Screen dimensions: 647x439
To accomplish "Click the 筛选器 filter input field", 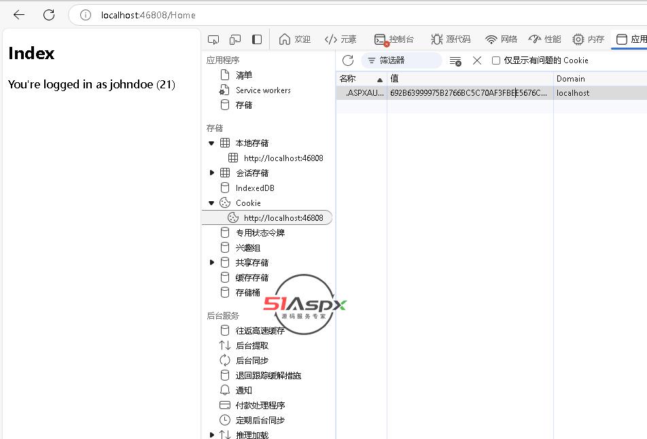I will [402, 60].
